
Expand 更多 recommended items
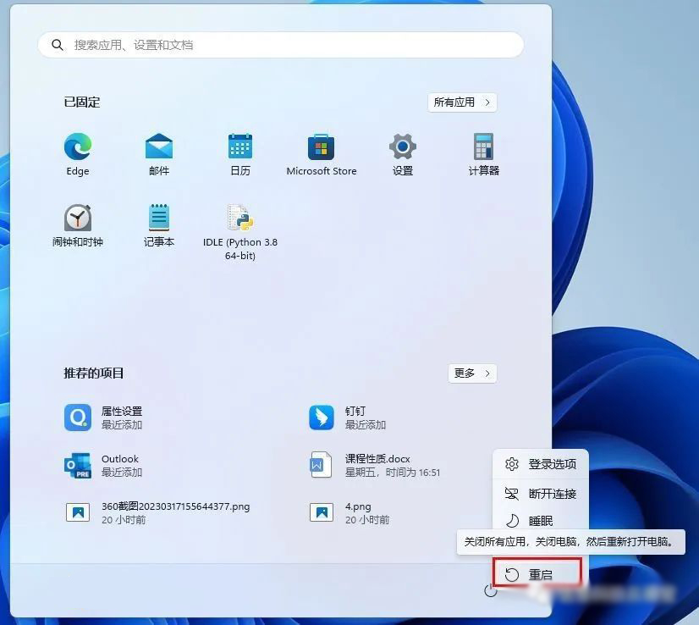(x=472, y=373)
